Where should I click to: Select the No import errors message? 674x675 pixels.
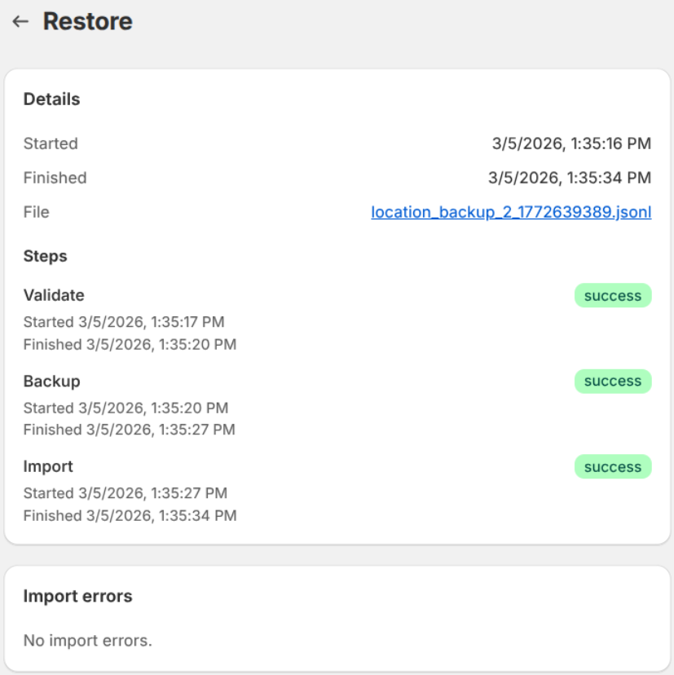(x=88, y=641)
